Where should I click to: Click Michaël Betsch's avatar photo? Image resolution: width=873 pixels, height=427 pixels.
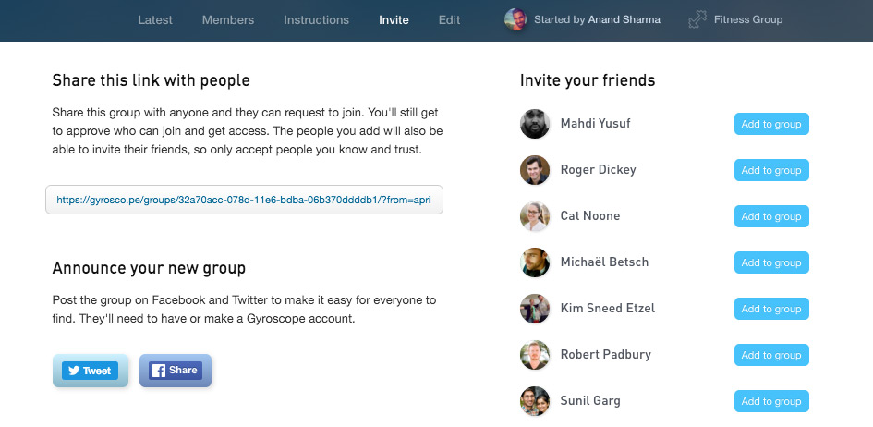pyautogui.click(x=535, y=262)
